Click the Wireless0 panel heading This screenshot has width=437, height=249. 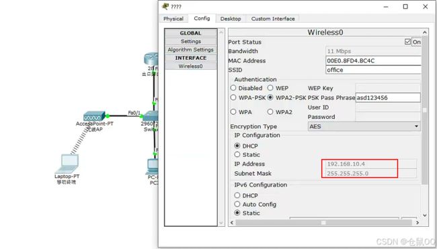point(325,32)
